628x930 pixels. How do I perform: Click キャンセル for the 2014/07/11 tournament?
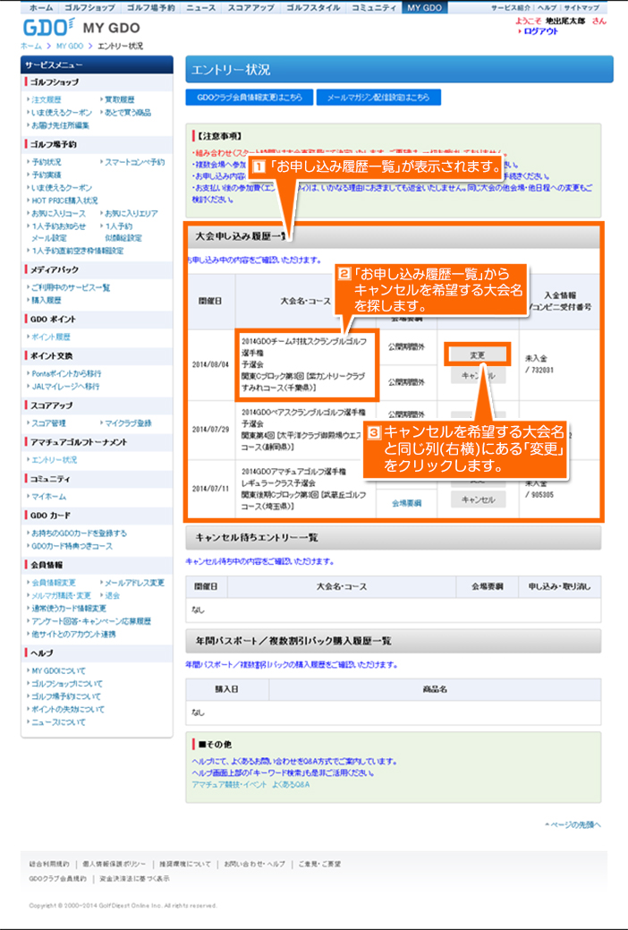tap(478, 500)
